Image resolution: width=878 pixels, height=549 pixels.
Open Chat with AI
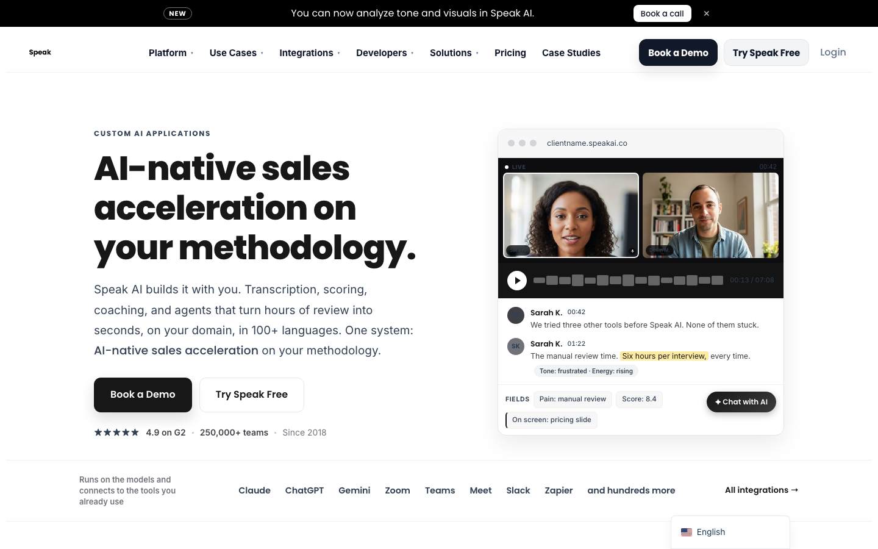coord(741,402)
